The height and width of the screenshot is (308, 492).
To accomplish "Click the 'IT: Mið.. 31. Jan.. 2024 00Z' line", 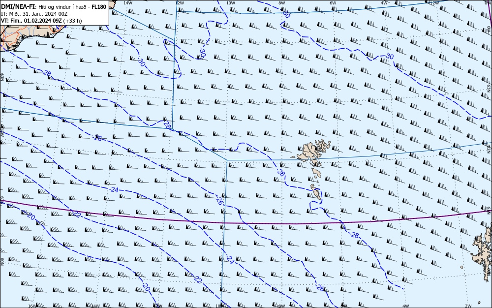I will (x=34, y=14).
